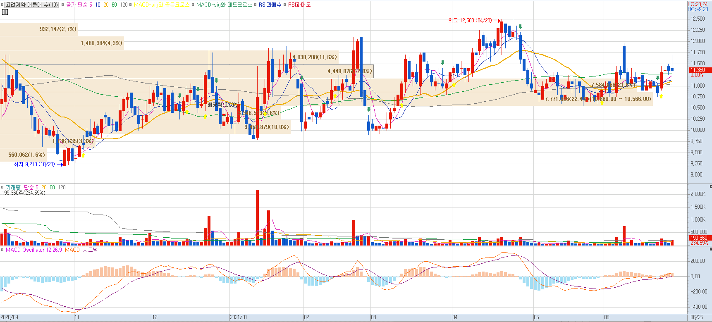Select the 거래량 volume panel label
Image resolution: width=712 pixels, height=322 pixels.
(x=14, y=188)
